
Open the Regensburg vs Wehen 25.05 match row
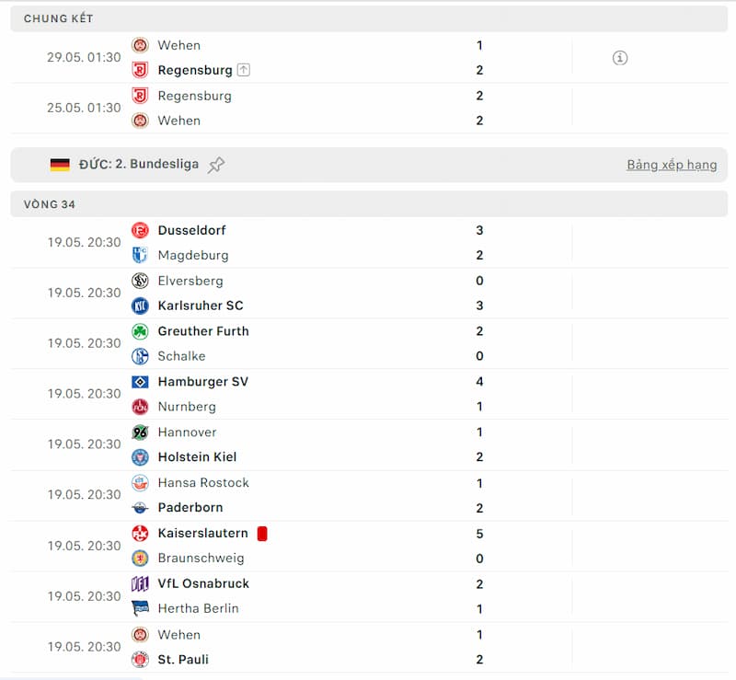[369, 108]
